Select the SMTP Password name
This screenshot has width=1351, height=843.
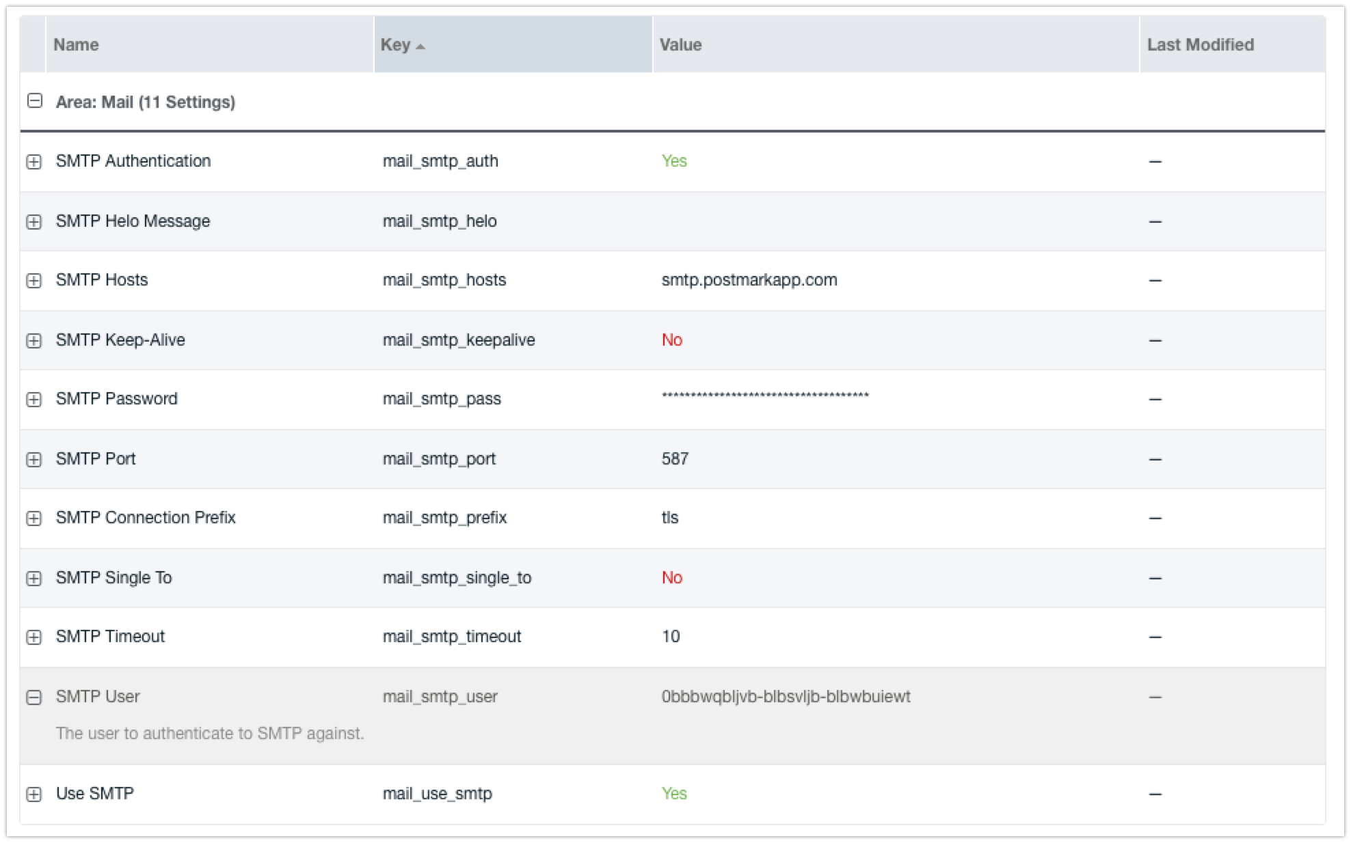116,398
